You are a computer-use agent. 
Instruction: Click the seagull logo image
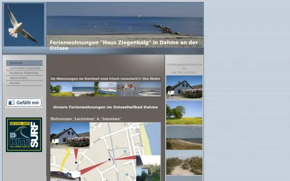[24, 25]
